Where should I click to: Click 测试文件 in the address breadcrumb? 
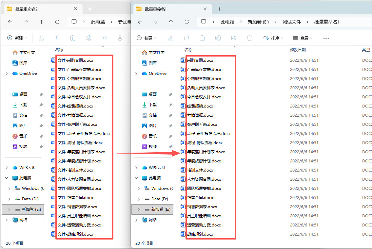(292, 22)
